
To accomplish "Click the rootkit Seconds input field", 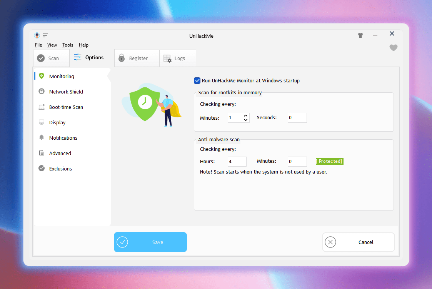I will [x=297, y=118].
